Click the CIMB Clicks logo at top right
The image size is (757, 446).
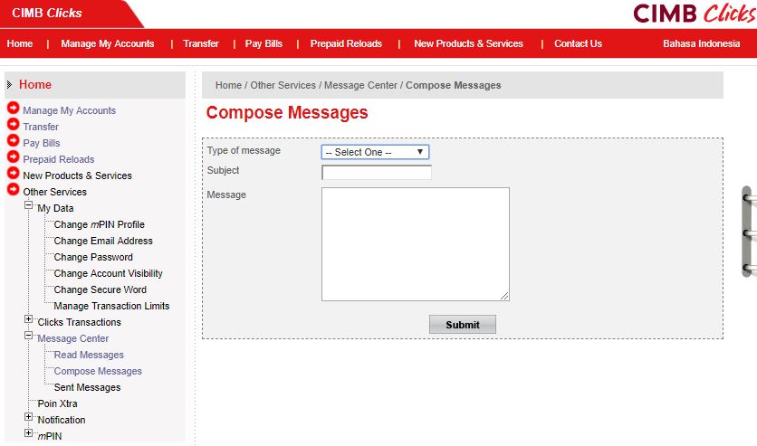click(695, 13)
